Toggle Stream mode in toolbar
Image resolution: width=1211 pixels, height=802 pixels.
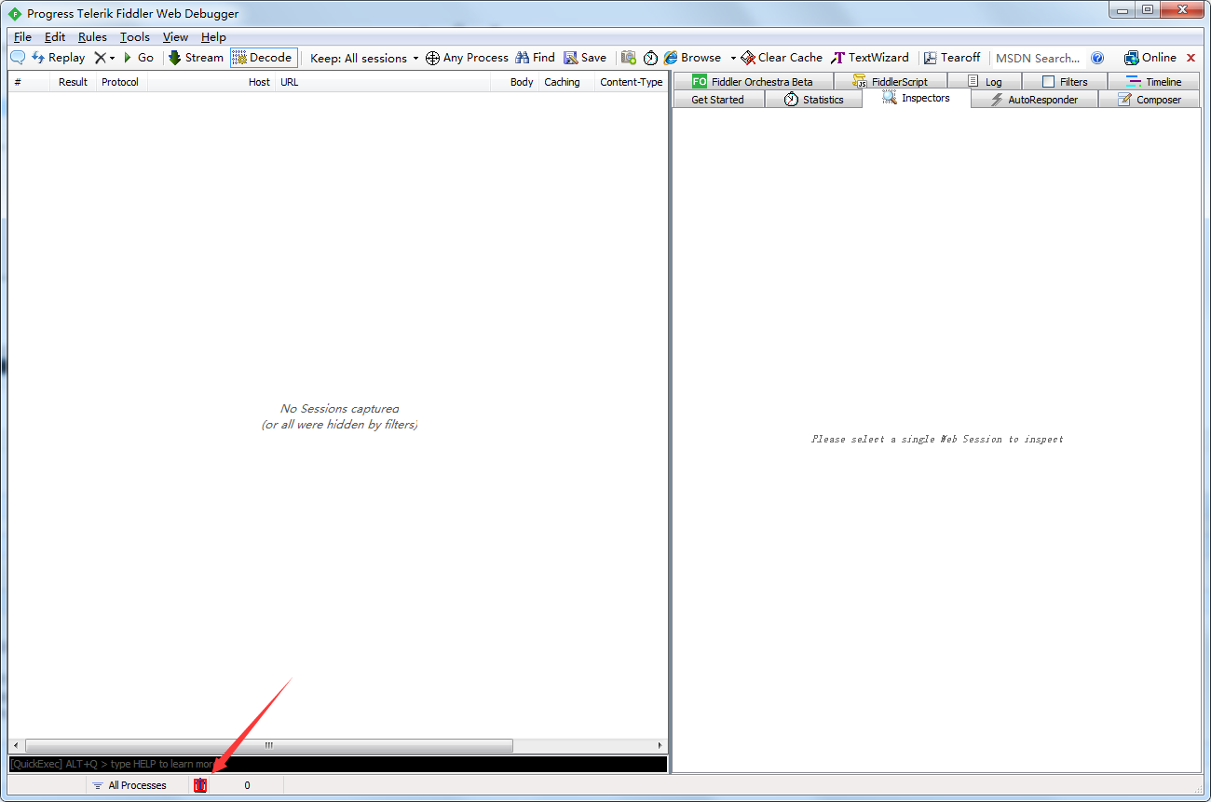[196, 58]
